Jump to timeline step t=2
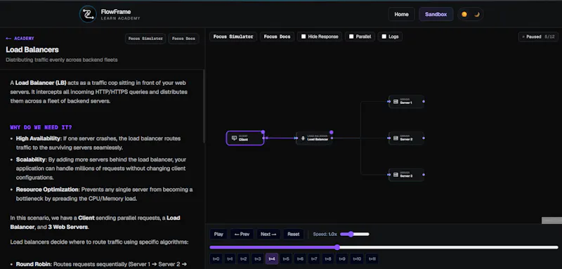This screenshot has height=269, width=562. [x=244, y=258]
